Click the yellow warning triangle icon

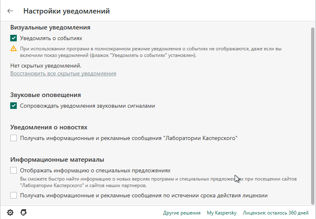(13, 49)
